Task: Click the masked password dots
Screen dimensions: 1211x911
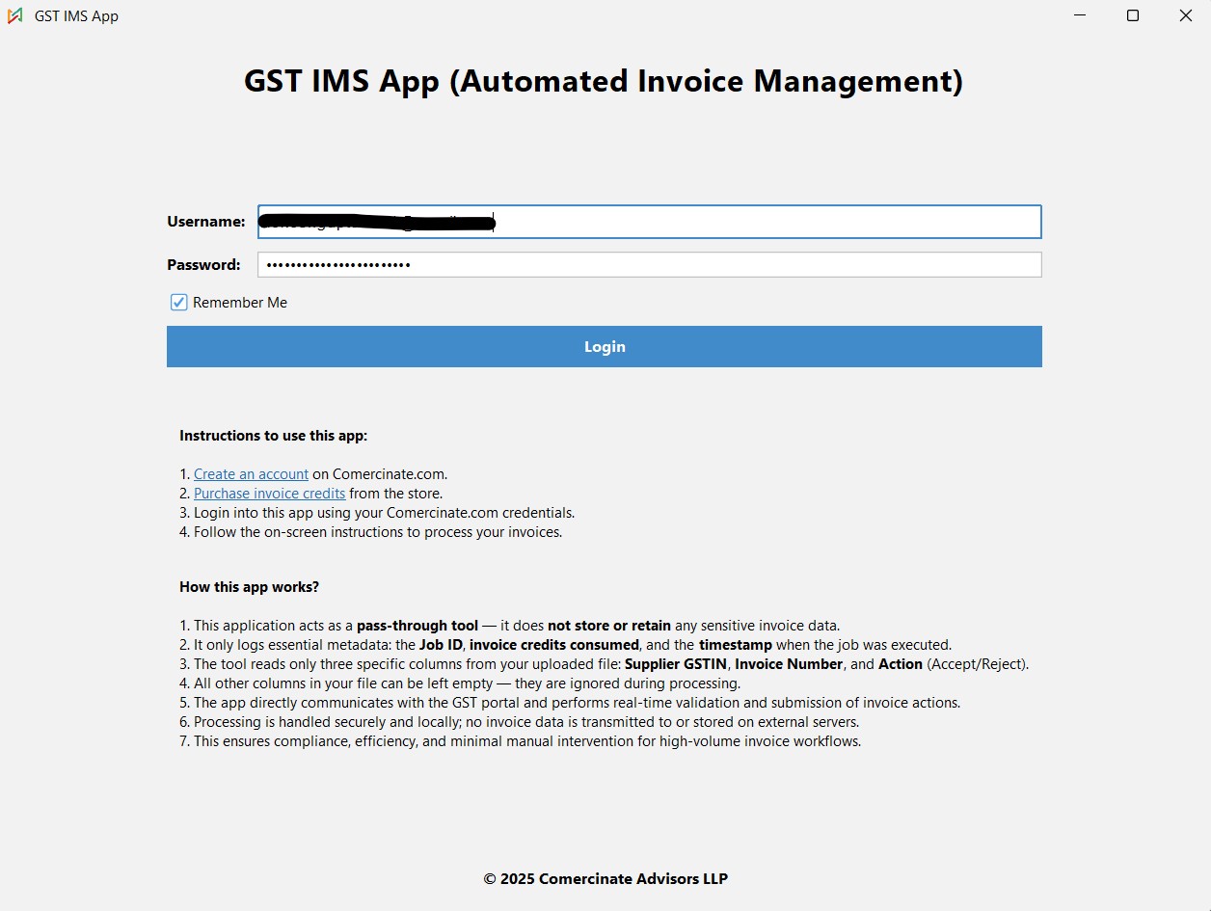Action: 337,264
